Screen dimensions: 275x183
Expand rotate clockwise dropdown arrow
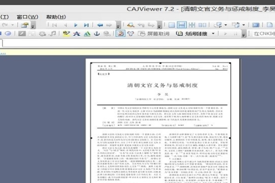tap(244, 25)
